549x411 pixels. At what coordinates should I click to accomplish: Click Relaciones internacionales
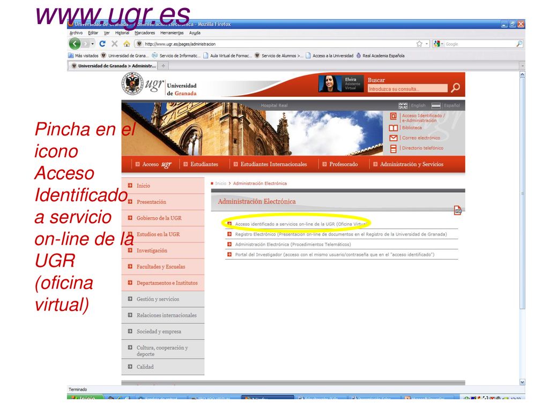point(163,315)
